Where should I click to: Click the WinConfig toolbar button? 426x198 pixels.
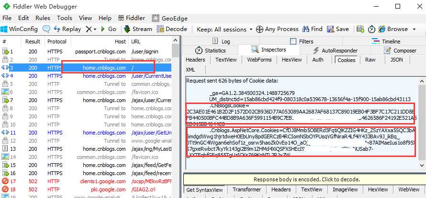pyautogui.click(x=19, y=29)
